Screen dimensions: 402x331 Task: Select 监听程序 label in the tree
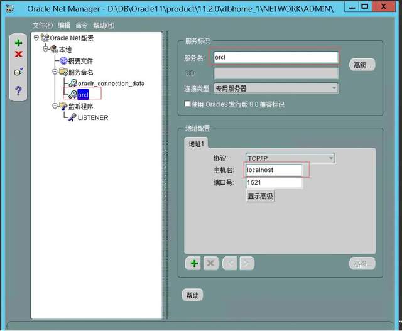[x=81, y=106]
